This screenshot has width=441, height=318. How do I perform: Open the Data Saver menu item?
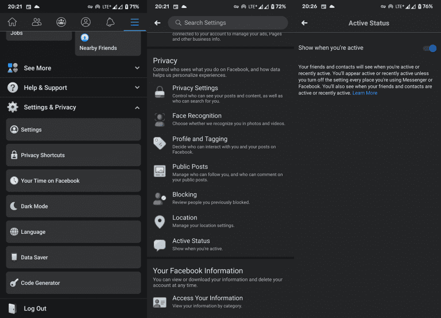[73, 257]
